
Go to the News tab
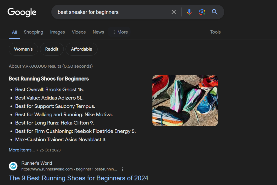tap(98, 32)
